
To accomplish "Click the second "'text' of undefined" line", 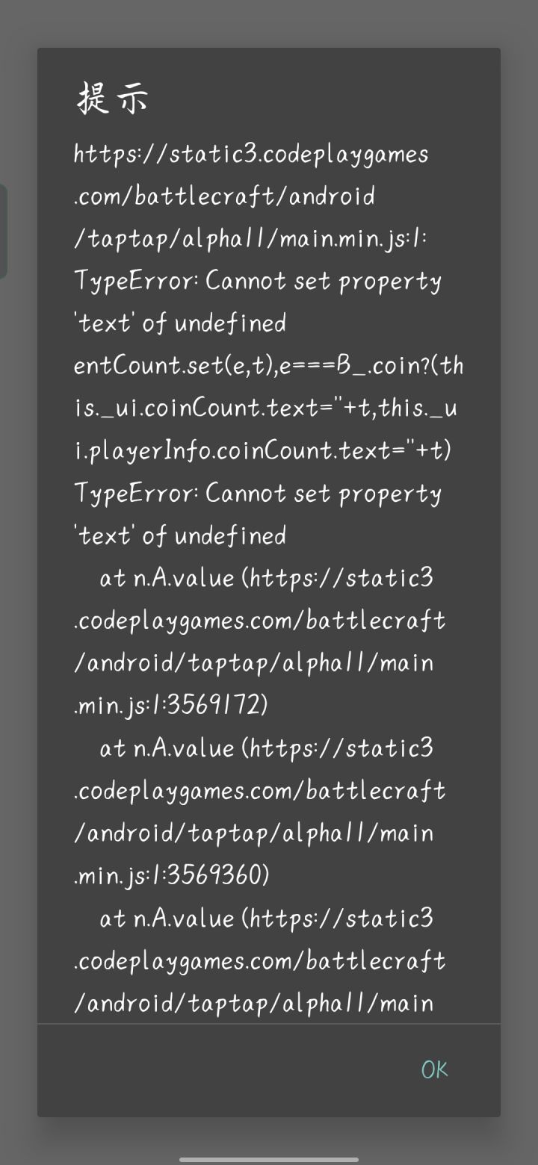I will point(180,535).
